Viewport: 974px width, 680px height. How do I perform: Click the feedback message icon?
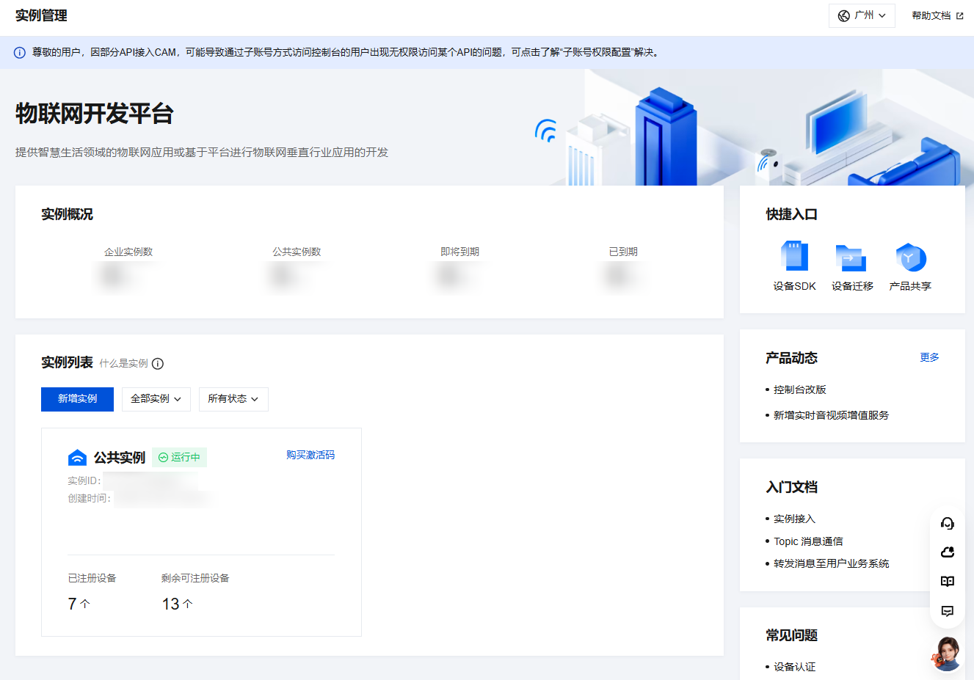pyautogui.click(x=947, y=611)
